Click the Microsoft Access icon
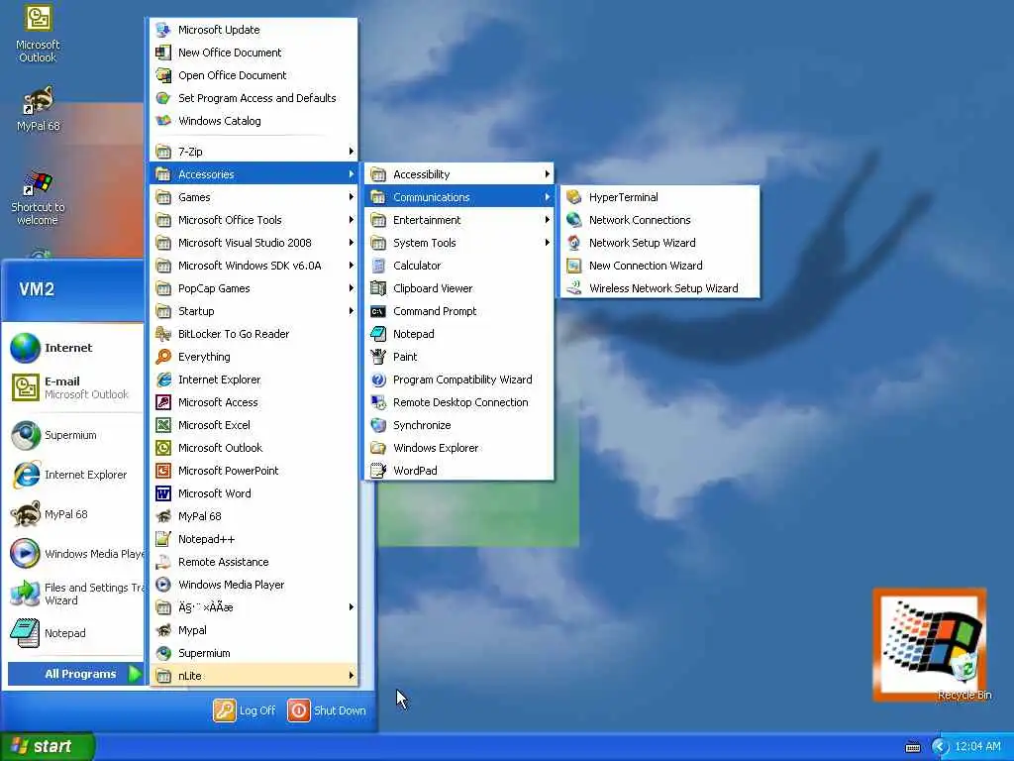The height and width of the screenshot is (761, 1014). pyautogui.click(x=163, y=402)
